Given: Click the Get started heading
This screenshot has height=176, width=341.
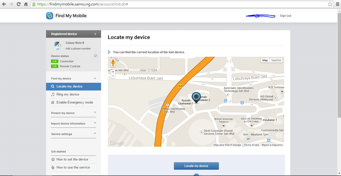Looking at the screenshot, I should [58, 151].
